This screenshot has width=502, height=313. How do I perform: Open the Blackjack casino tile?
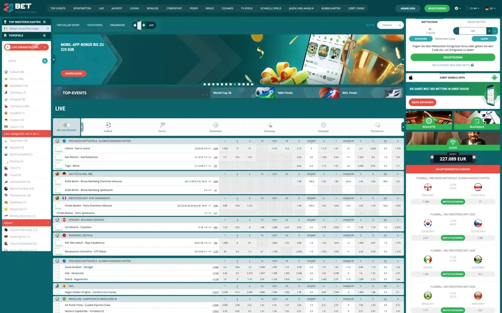[x=477, y=120]
